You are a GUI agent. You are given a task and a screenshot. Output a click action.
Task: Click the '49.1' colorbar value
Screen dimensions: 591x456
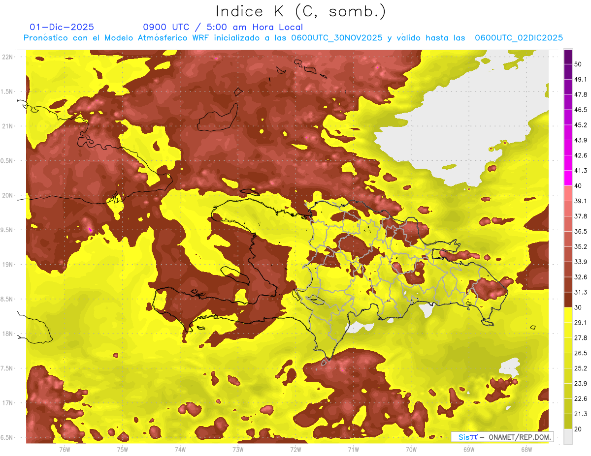pos(581,79)
